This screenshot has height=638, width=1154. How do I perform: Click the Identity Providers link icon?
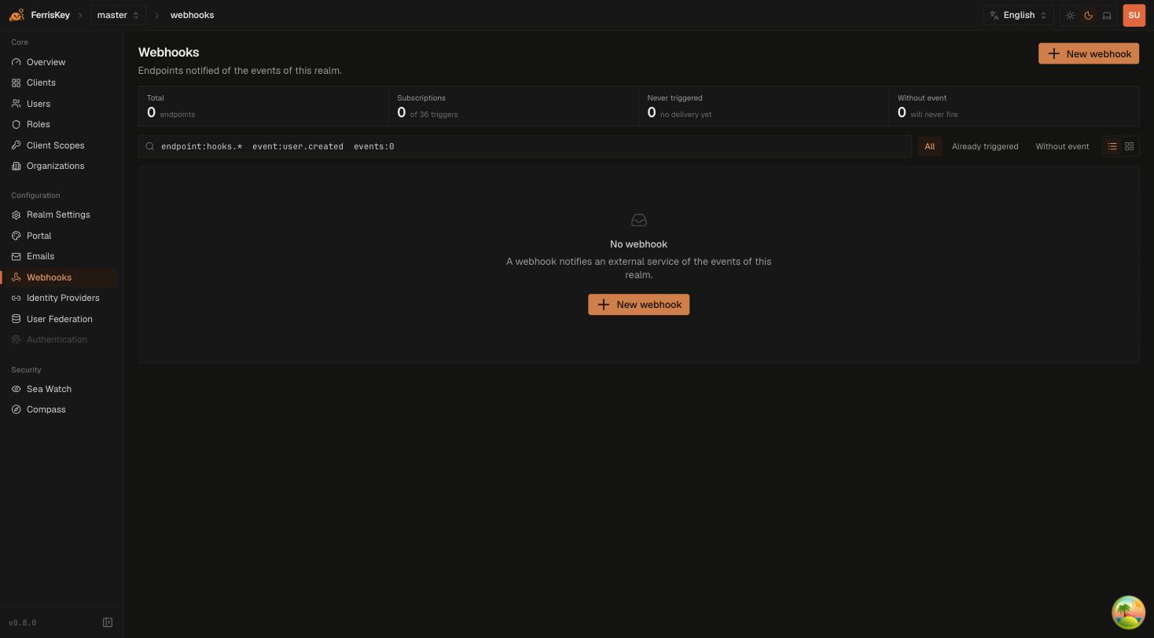point(16,298)
